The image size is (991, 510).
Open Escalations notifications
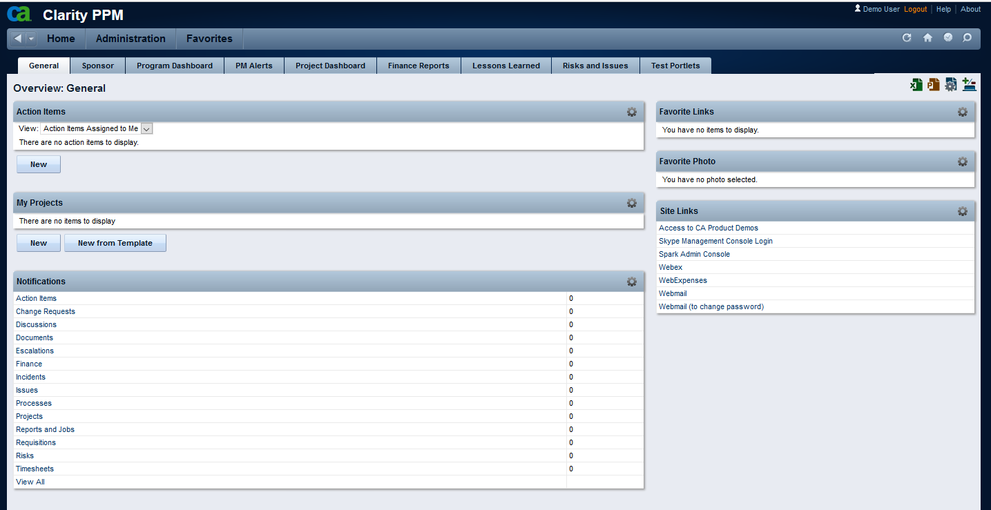[x=35, y=351]
